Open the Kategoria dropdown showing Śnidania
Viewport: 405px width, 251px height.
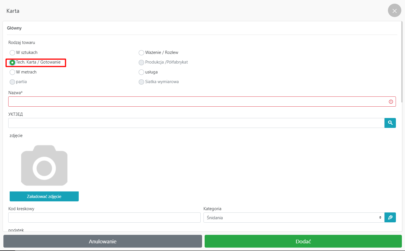coord(294,218)
